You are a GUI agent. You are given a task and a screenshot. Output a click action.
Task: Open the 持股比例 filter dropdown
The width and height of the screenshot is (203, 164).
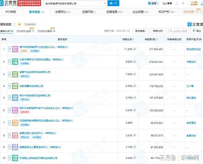click(x=158, y=31)
